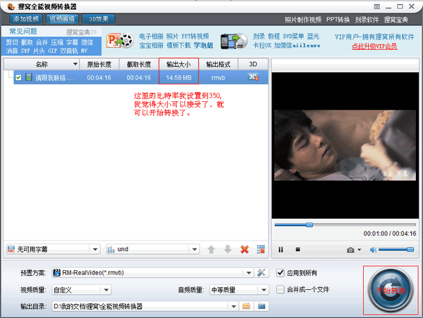Click the playback progress slider

345,224
